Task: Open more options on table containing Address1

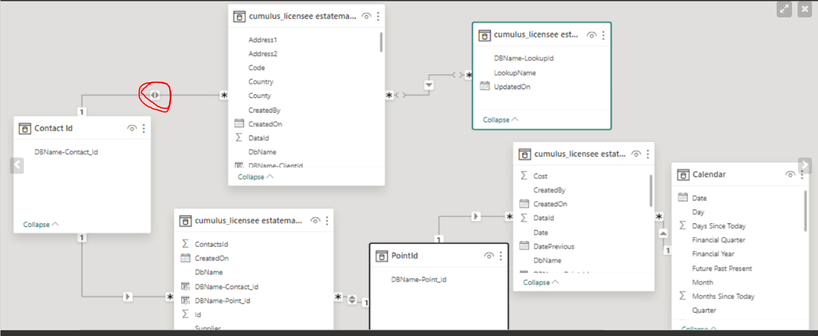Action: (378, 16)
